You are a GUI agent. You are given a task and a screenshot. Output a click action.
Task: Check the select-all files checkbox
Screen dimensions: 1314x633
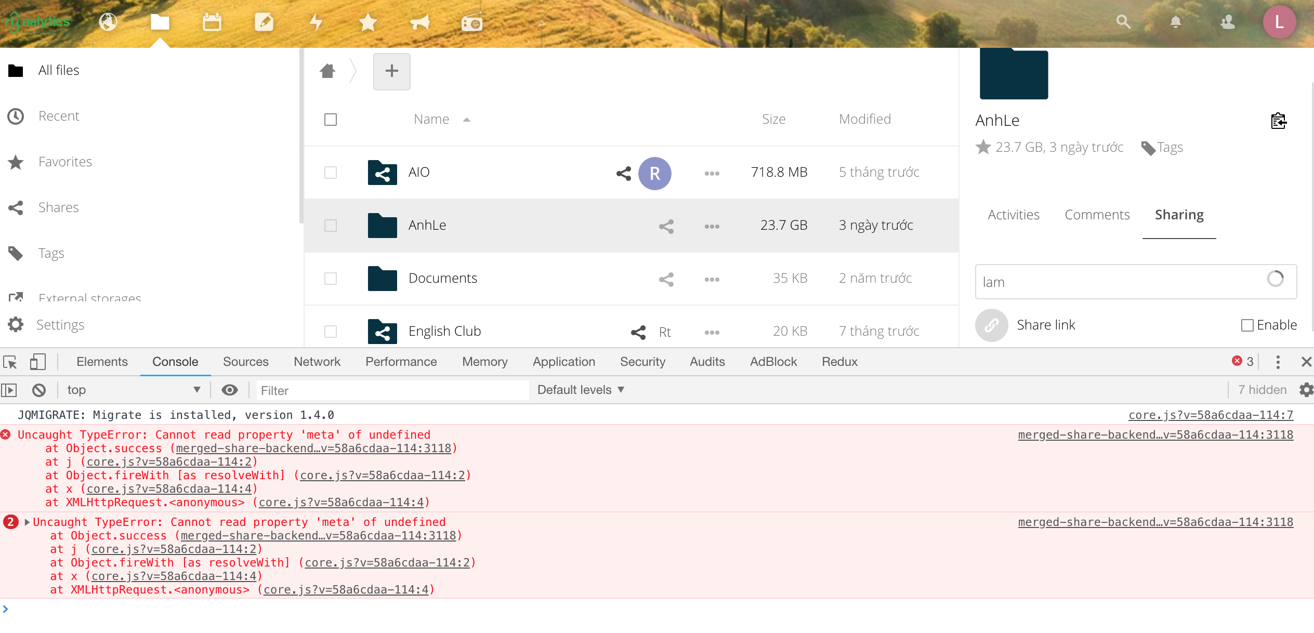331,120
